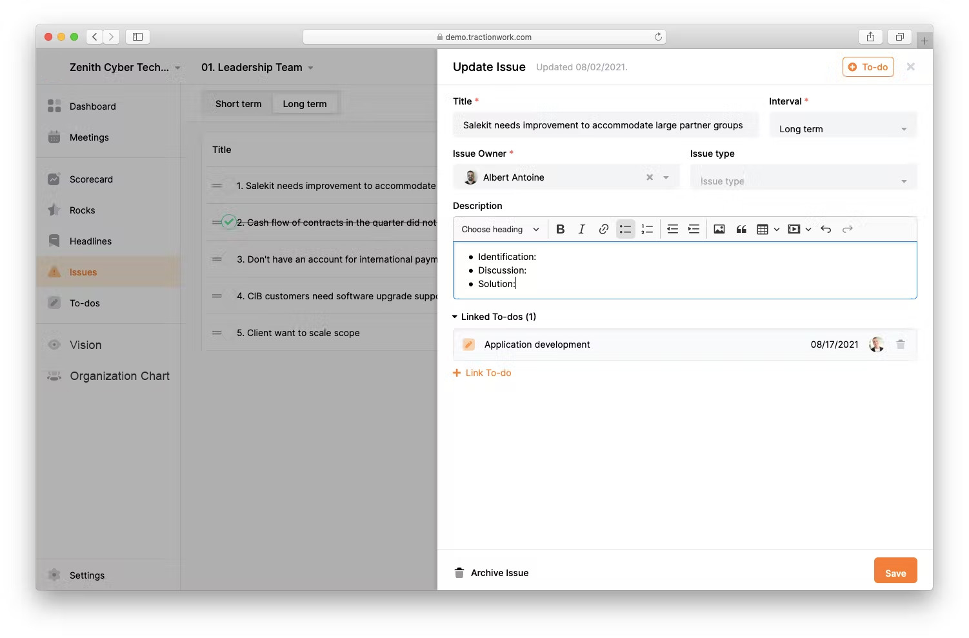Viewport: 969px width, 638px height.
Task: Insert a link using the toolbar icon
Action: point(603,229)
